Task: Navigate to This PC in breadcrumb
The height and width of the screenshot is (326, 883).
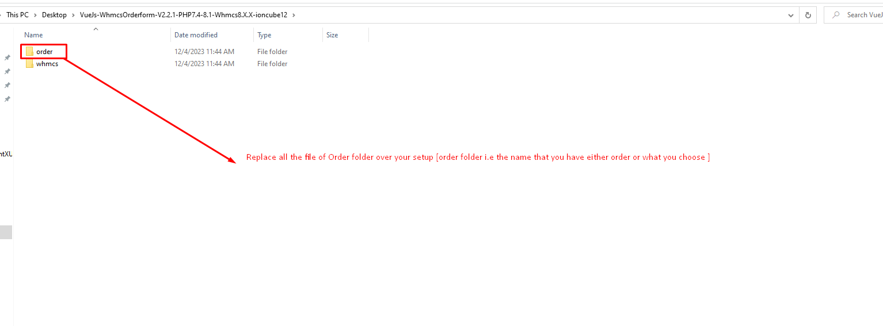Action: click(17, 15)
